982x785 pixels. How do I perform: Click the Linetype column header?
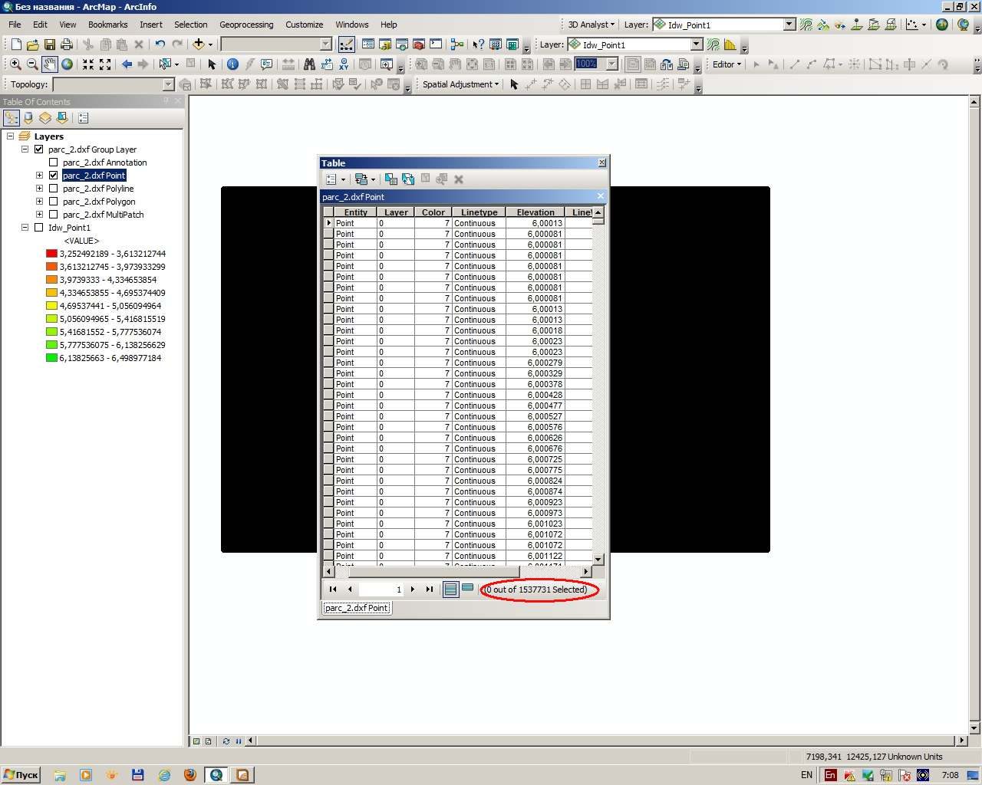click(479, 212)
